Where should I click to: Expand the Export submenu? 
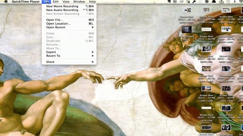click(69, 52)
